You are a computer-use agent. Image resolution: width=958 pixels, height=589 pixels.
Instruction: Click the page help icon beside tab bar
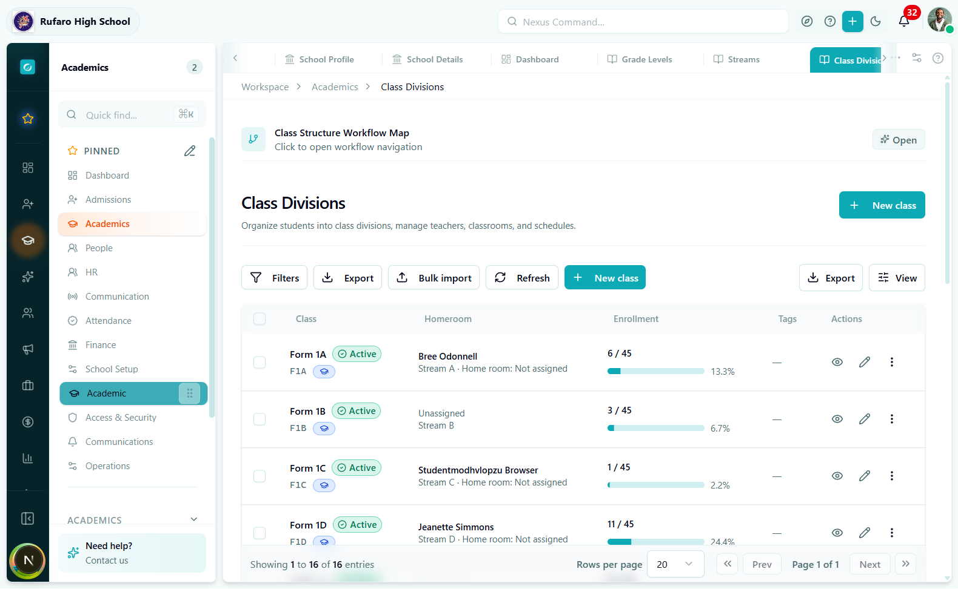(x=938, y=58)
